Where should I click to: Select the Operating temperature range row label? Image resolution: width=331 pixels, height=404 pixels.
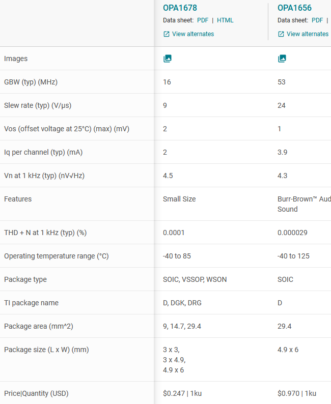point(57,256)
